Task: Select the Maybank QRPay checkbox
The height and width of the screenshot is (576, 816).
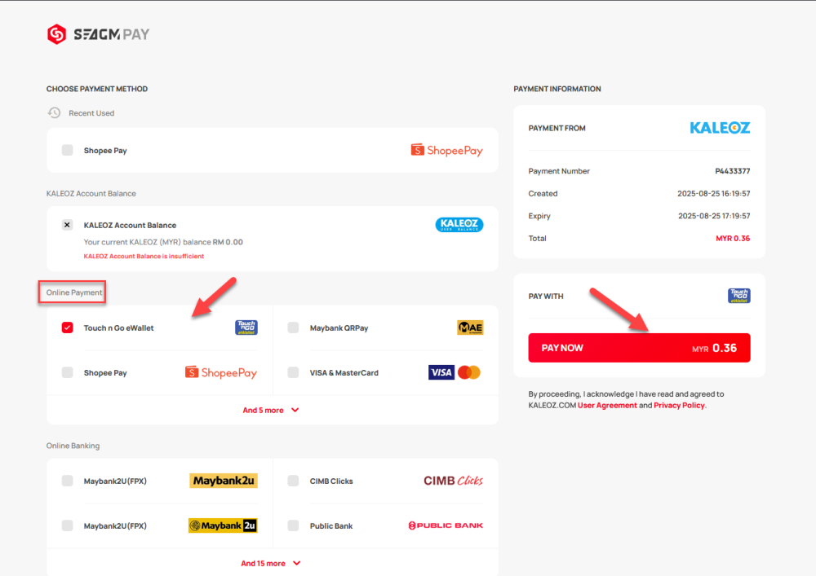Action: (293, 328)
